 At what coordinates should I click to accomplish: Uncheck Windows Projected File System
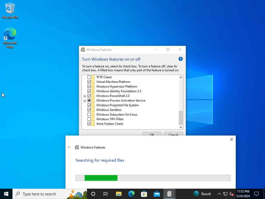[89, 105]
